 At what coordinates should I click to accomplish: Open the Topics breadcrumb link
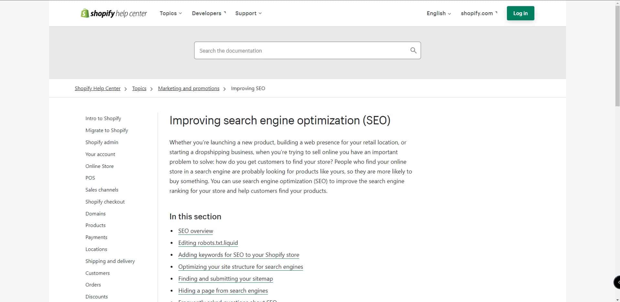coord(139,89)
